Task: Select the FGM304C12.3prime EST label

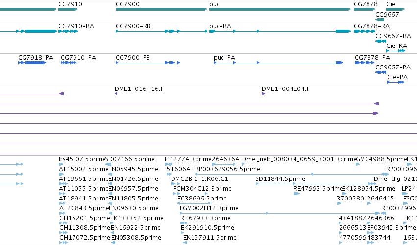Action: coord(202,189)
